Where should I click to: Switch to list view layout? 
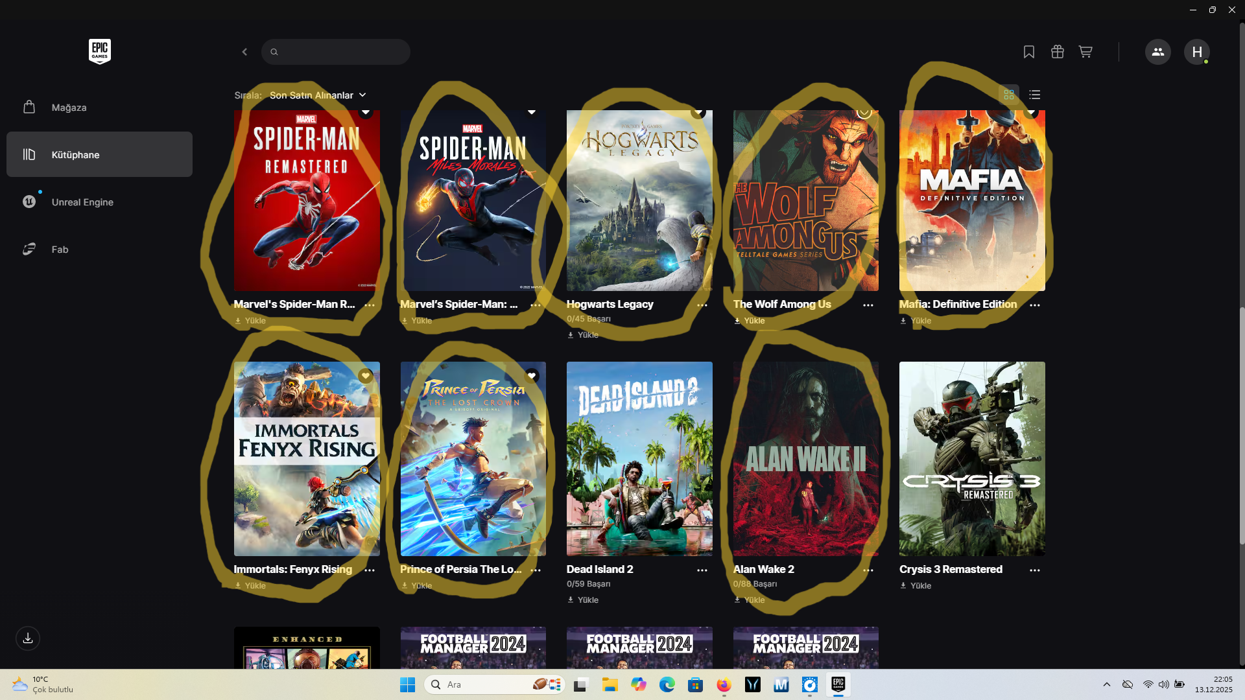click(x=1034, y=95)
